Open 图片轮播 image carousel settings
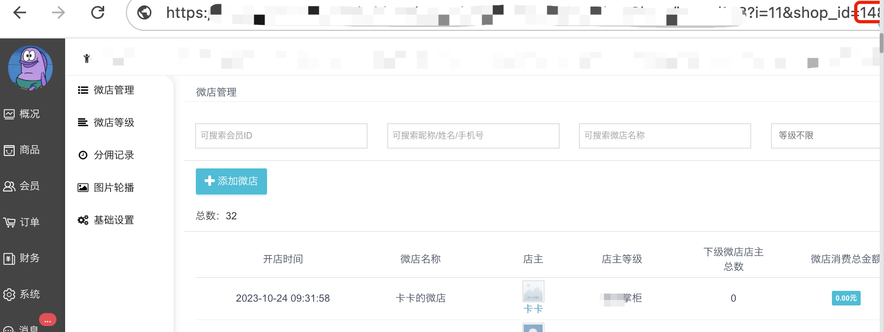The width and height of the screenshot is (884, 332). [113, 187]
